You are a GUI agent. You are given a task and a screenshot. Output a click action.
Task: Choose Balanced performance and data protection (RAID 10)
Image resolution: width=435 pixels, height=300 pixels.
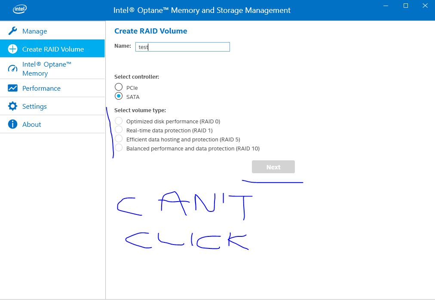click(119, 148)
